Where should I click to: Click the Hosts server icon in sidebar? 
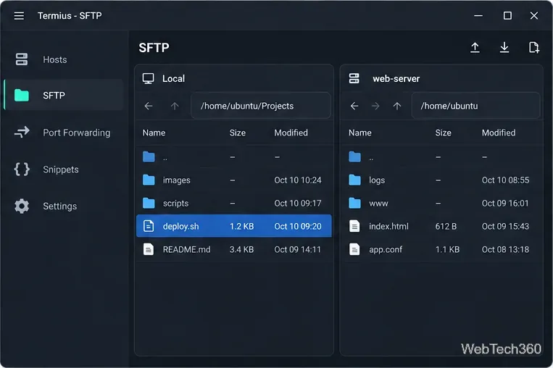click(22, 59)
